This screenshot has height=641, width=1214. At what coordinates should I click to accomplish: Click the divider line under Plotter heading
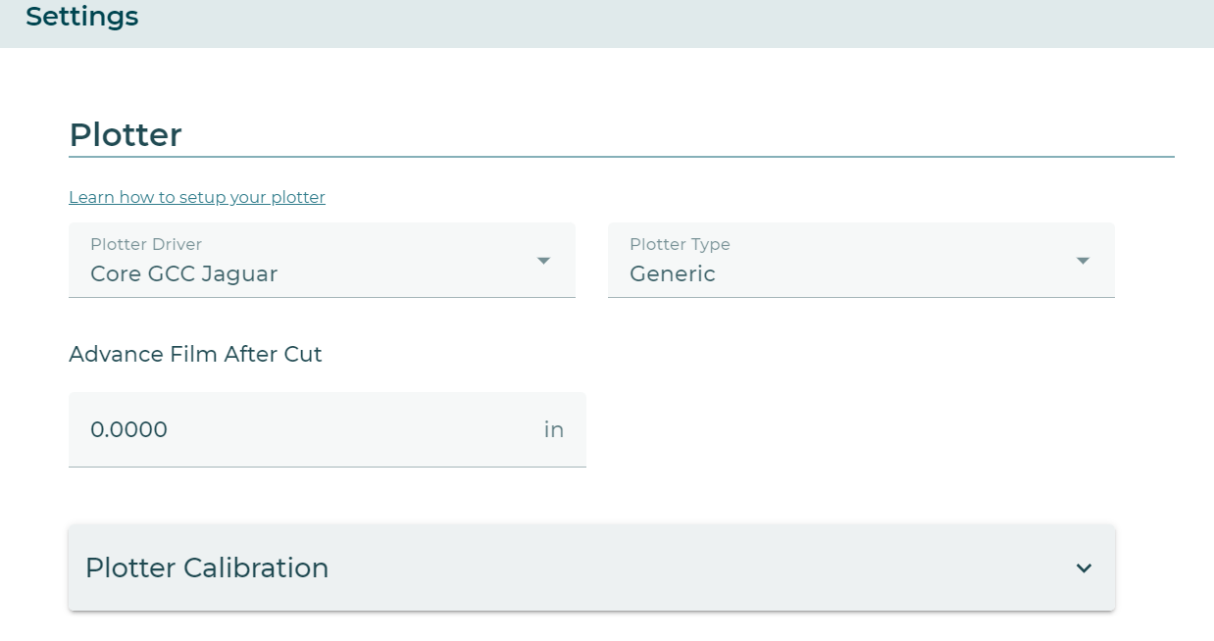pyautogui.click(x=622, y=154)
